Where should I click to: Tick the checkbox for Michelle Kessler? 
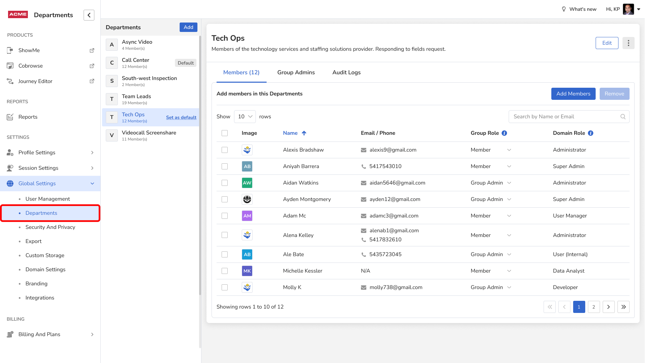(225, 271)
